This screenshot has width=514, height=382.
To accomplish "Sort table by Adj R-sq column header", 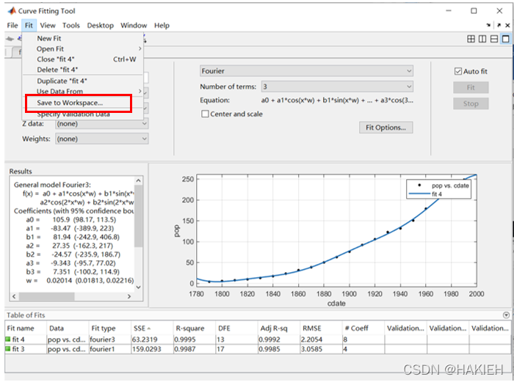I will 278,328.
